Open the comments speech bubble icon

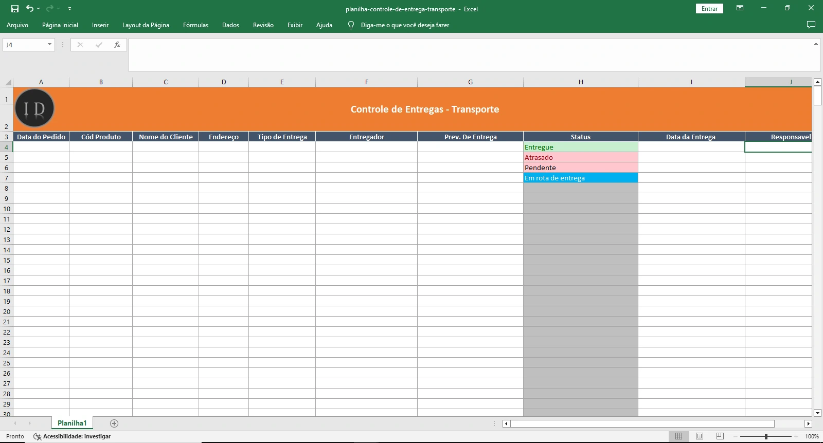811,25
